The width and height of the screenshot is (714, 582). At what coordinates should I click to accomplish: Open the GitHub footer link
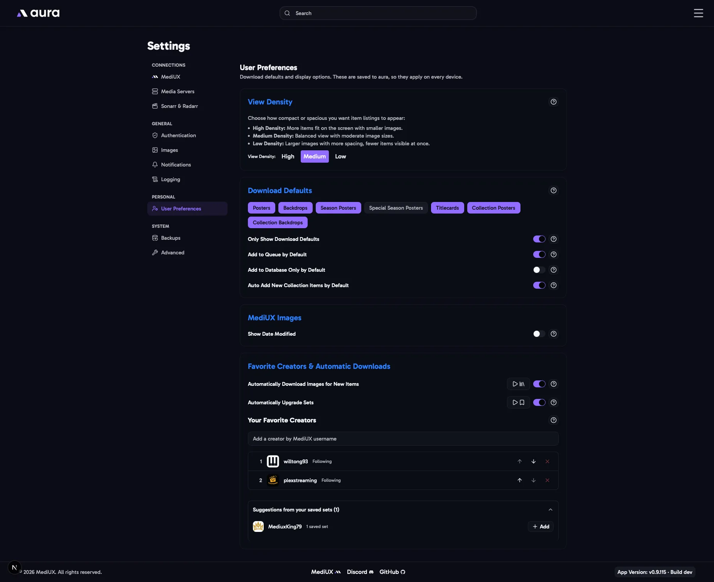pyautogui.click(x=392, y=572)
